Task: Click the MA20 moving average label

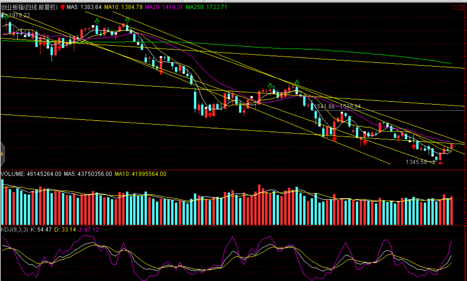Action: pos(164,7)
